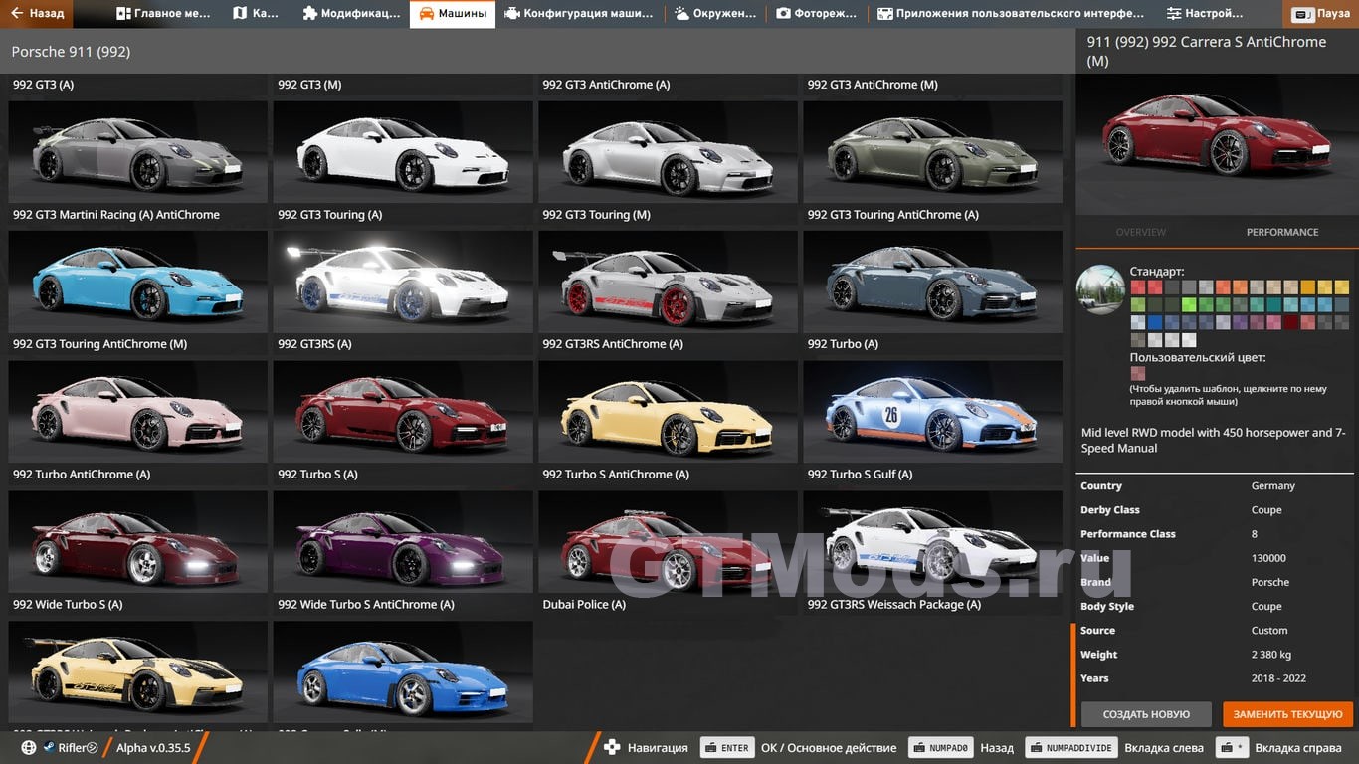Pick the solid teal standard color swatch

coord(1274,304)
